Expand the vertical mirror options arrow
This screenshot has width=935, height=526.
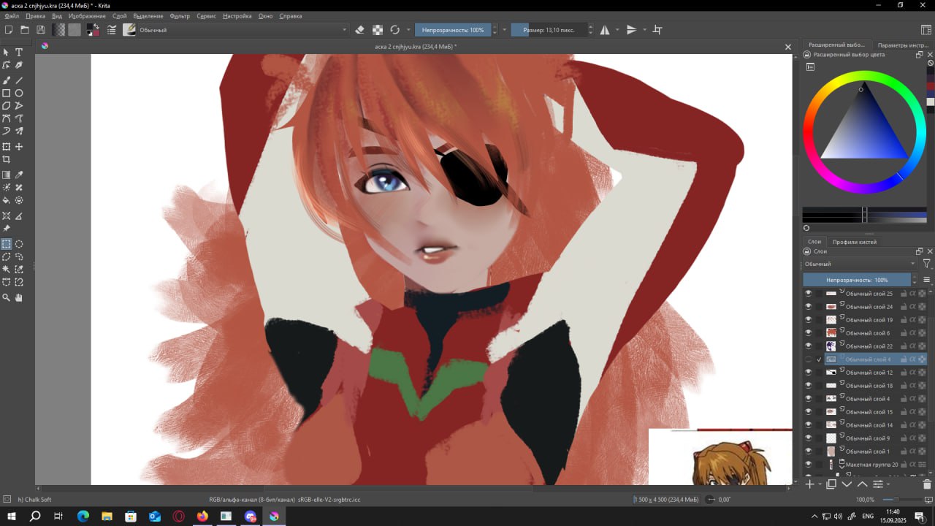pos(644,30)
